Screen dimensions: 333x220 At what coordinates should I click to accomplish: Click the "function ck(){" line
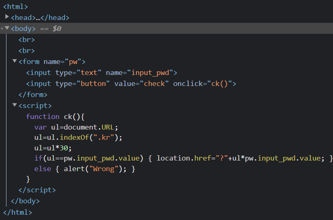(55, 117)
